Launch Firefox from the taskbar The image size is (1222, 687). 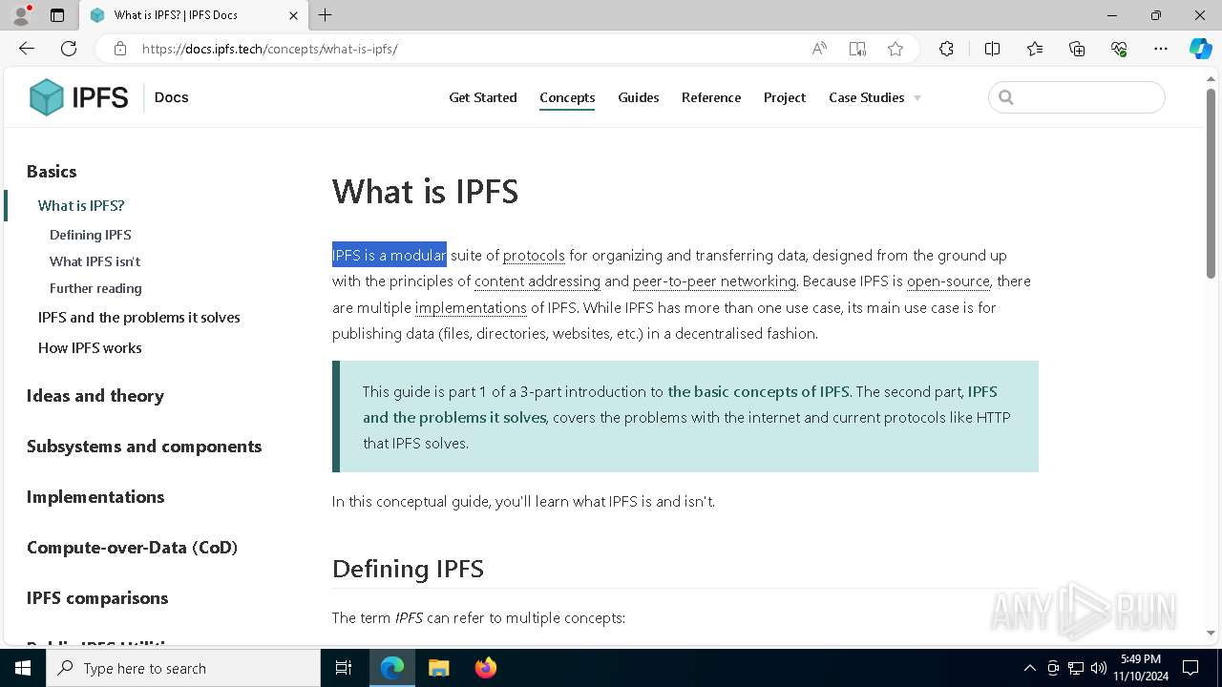click(x=485, y=668)
